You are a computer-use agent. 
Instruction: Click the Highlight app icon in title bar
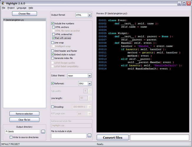click(3, 3)
